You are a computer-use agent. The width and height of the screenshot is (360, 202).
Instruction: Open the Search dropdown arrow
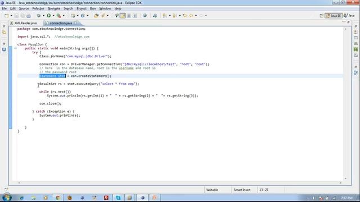[x=107, y=16]
